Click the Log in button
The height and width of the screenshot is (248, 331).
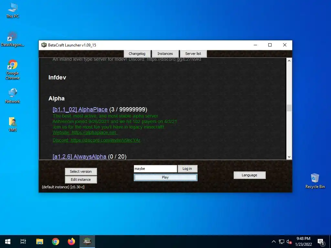click(187, 169)
